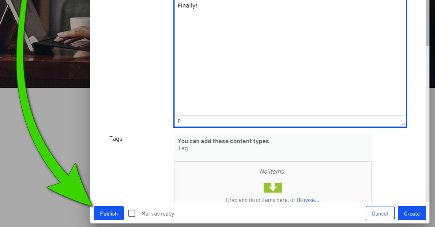Select the P element path indicator
Image resolution: width=435 pixels, height=227 pixels.
pos(179,121)
